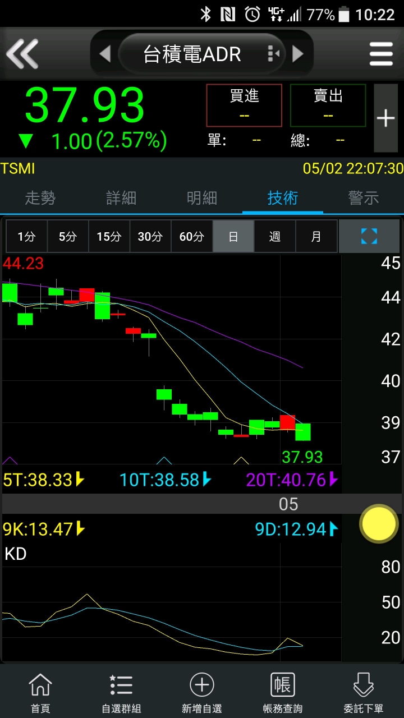Tap the 9D:12.94 indicator value
Viewport: 404px width, 718px height.
[297, 529]
